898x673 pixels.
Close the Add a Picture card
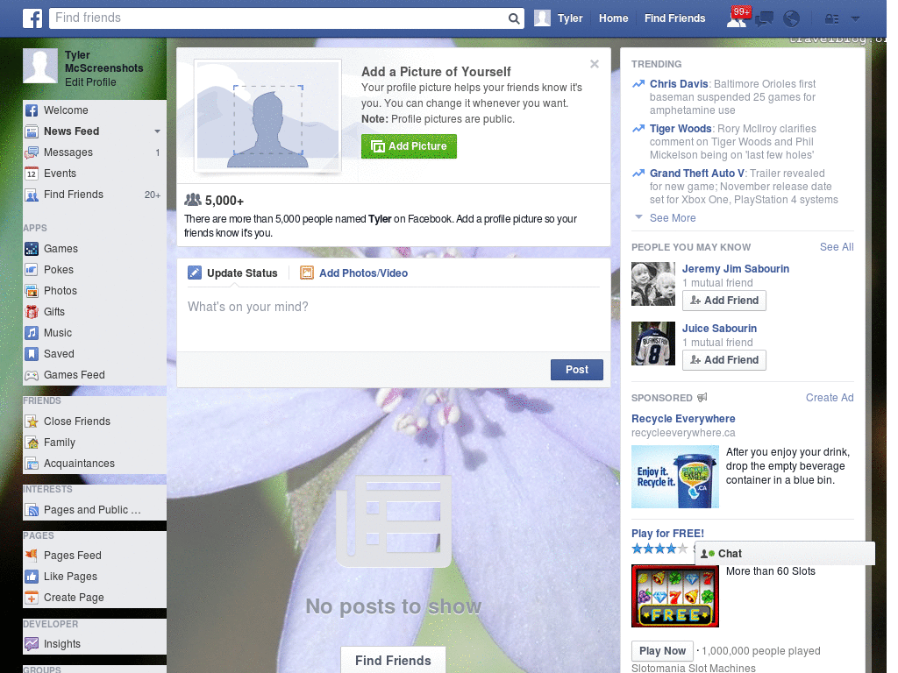tap(595, 64)
